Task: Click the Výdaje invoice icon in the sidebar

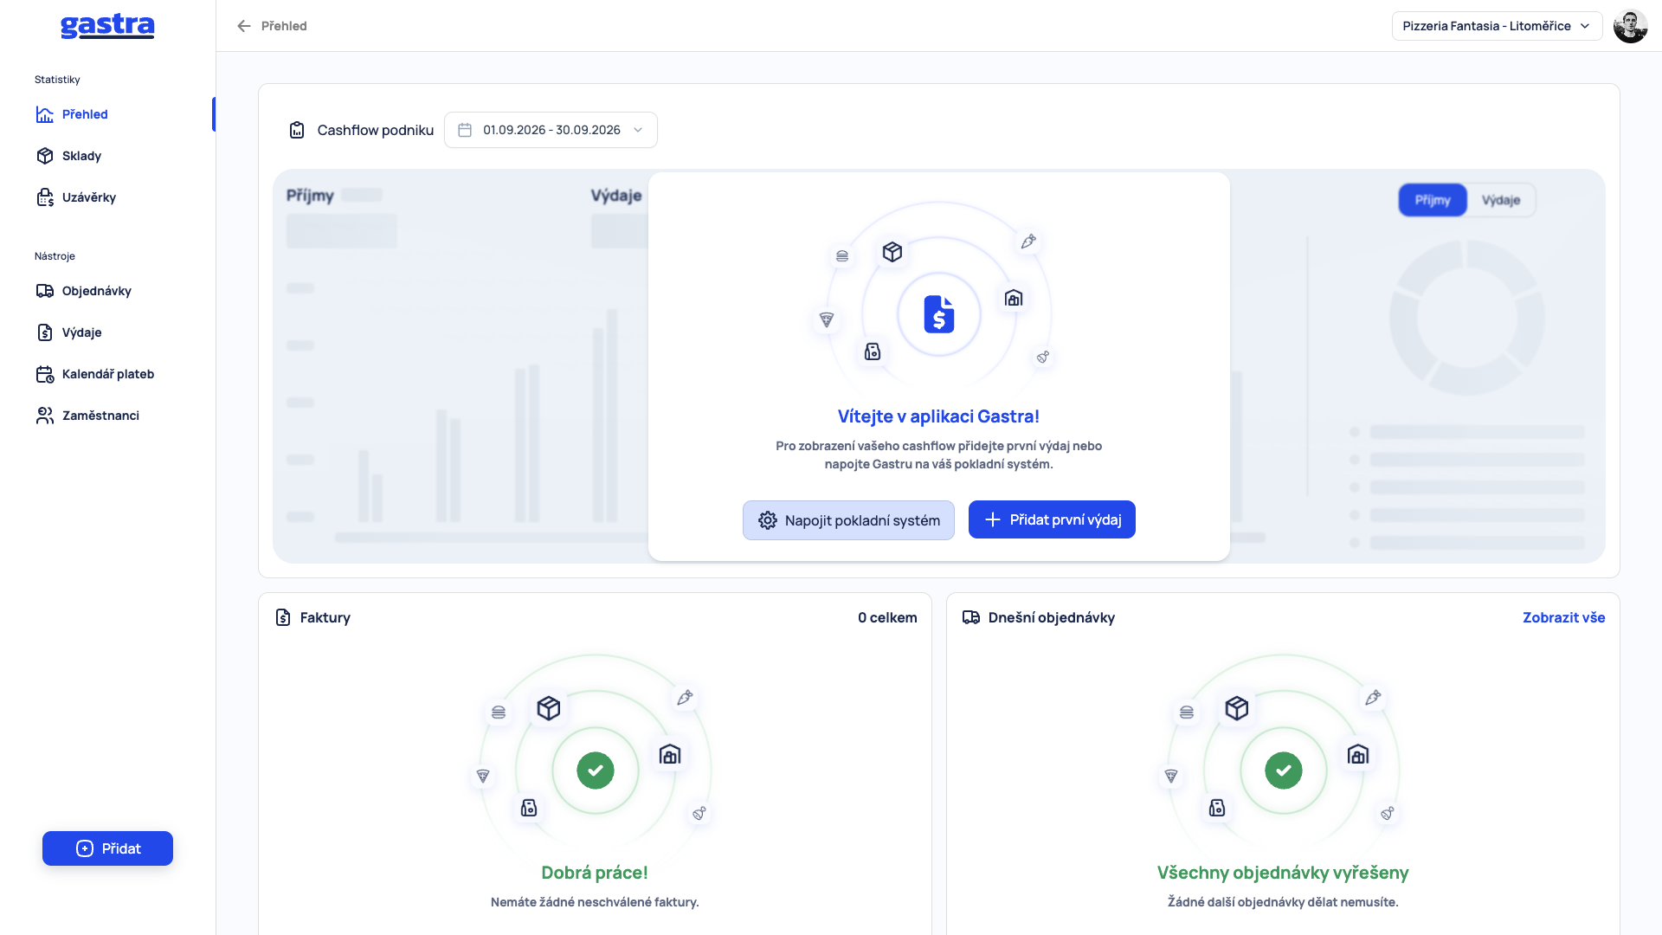Action: 45,332
